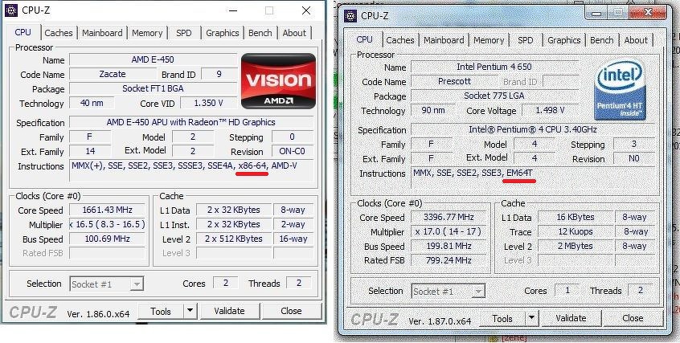Click 1.350 V Core VID value

point(209,103)
